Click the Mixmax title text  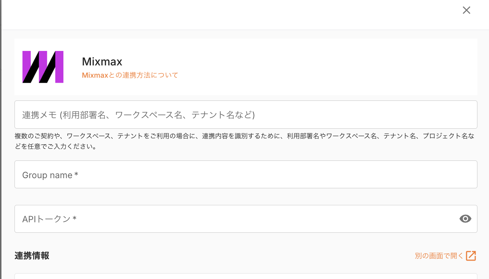[x=102, y=62]
